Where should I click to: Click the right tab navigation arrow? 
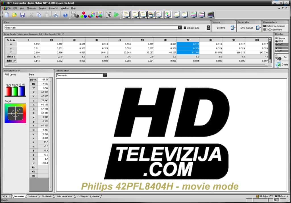pos(10,196)
